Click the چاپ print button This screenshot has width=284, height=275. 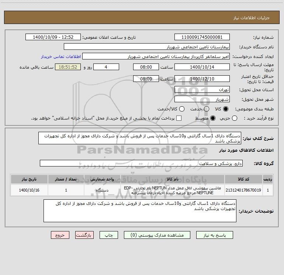tap(109, 235)
